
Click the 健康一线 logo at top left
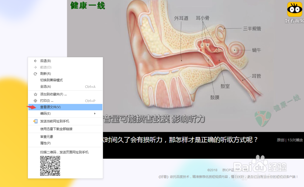[87, 6]
